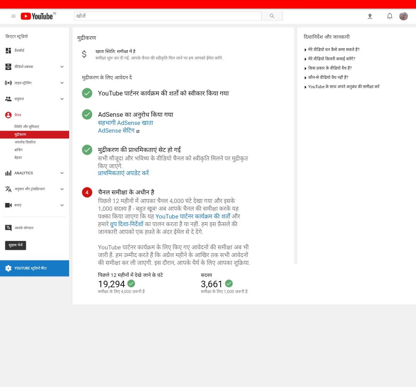Click the क्रिएटर स्टूडियो heading
This screenshot has height=387, width=416.
point(17,36)
